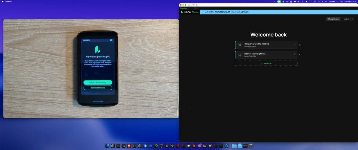Select the Launcher tab in Liana
This screenshot has height=150, width=358.
coord(184,8)
